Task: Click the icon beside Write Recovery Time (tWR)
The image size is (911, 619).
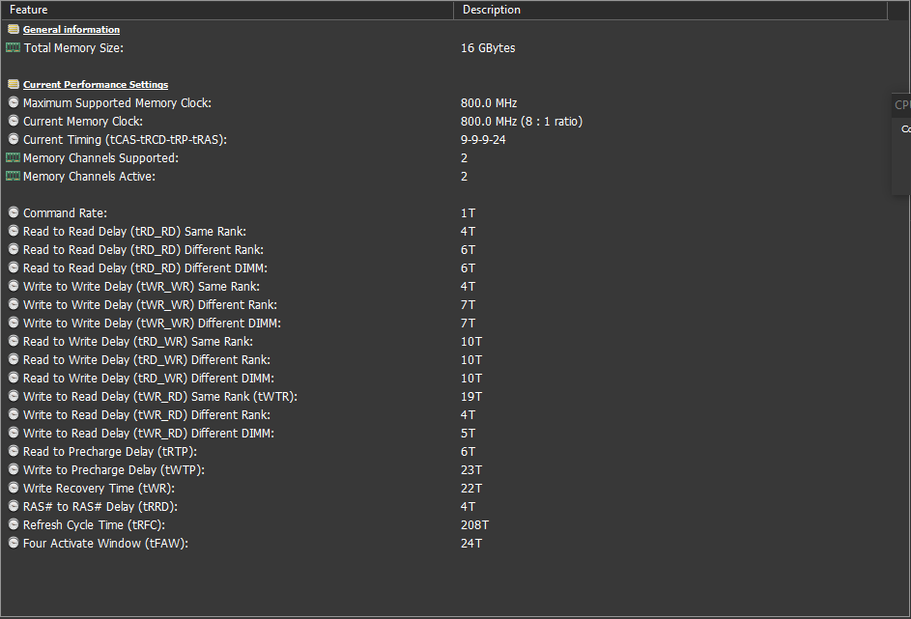Action: pyautogui.click(x=14, y=489)
